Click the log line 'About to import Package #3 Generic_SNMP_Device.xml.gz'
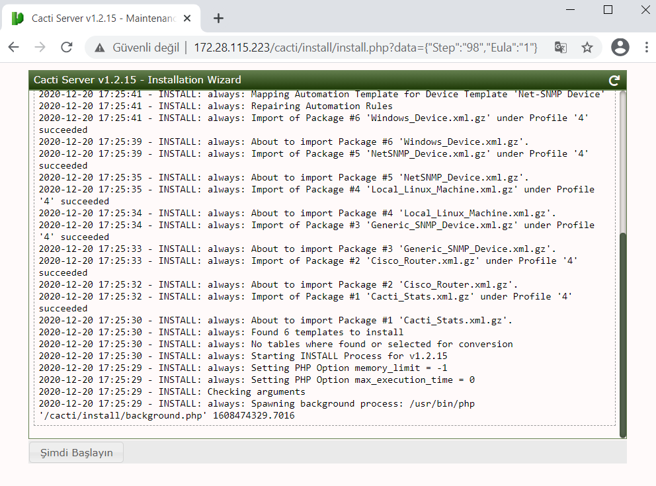The height and width of the screenshot is (486, 656). tap(298, 249)
